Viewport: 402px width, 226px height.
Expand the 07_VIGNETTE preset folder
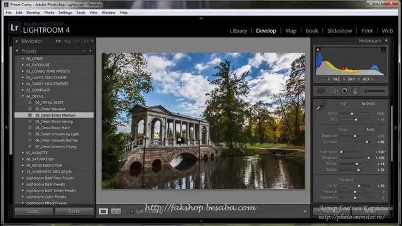(x=23, y=153)
